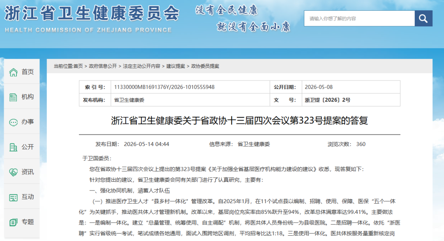The height and width of the screenshot is (241, 444).
Task: Open the 首页 sidebar menu item
Action: [22, 72]
